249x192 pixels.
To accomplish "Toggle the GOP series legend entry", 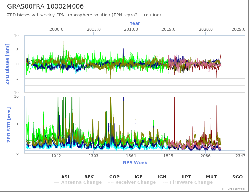I will click(x=111, y=177).
